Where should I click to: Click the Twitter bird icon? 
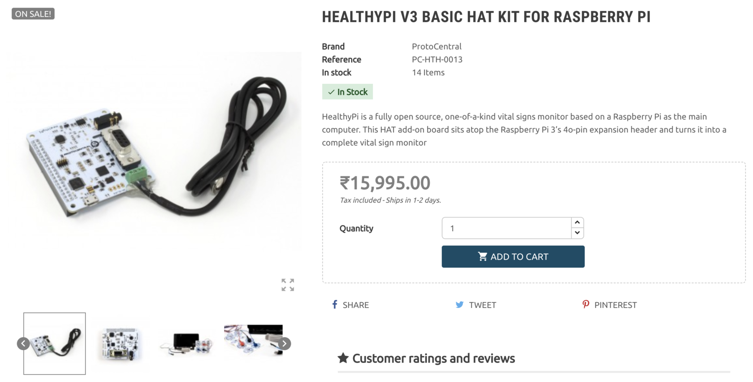coord(459,304)
